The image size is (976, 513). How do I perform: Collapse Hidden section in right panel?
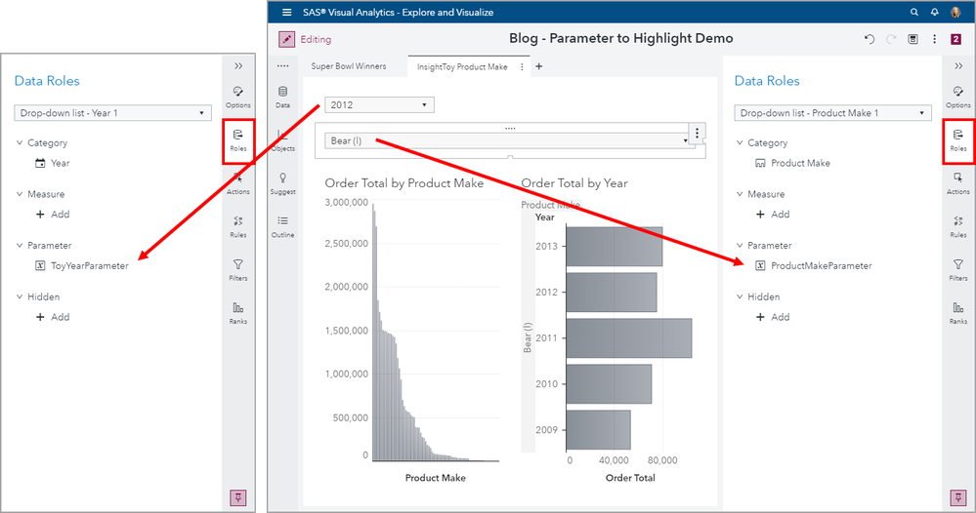740,296
